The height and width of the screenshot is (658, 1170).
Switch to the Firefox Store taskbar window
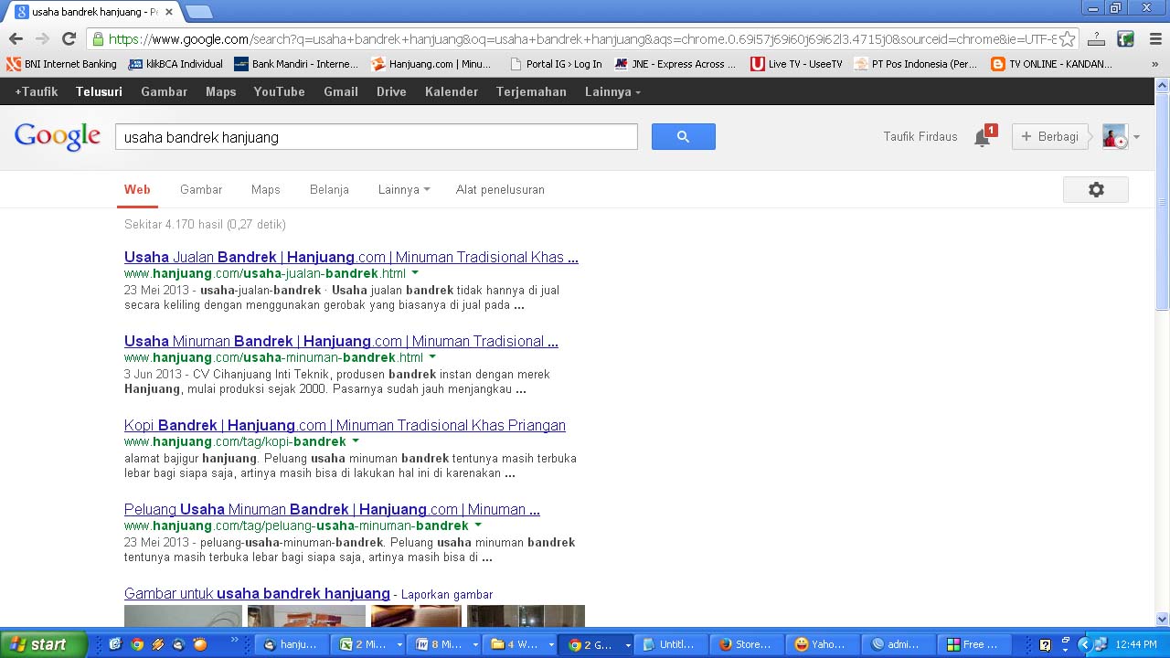746,644
